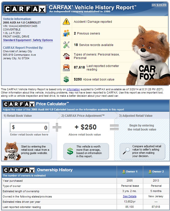The height and width of the screenshot is (211, 170).
Task: Click the magnifying glass compare icon
Action: pyautogui.click(x=126, y=151)
